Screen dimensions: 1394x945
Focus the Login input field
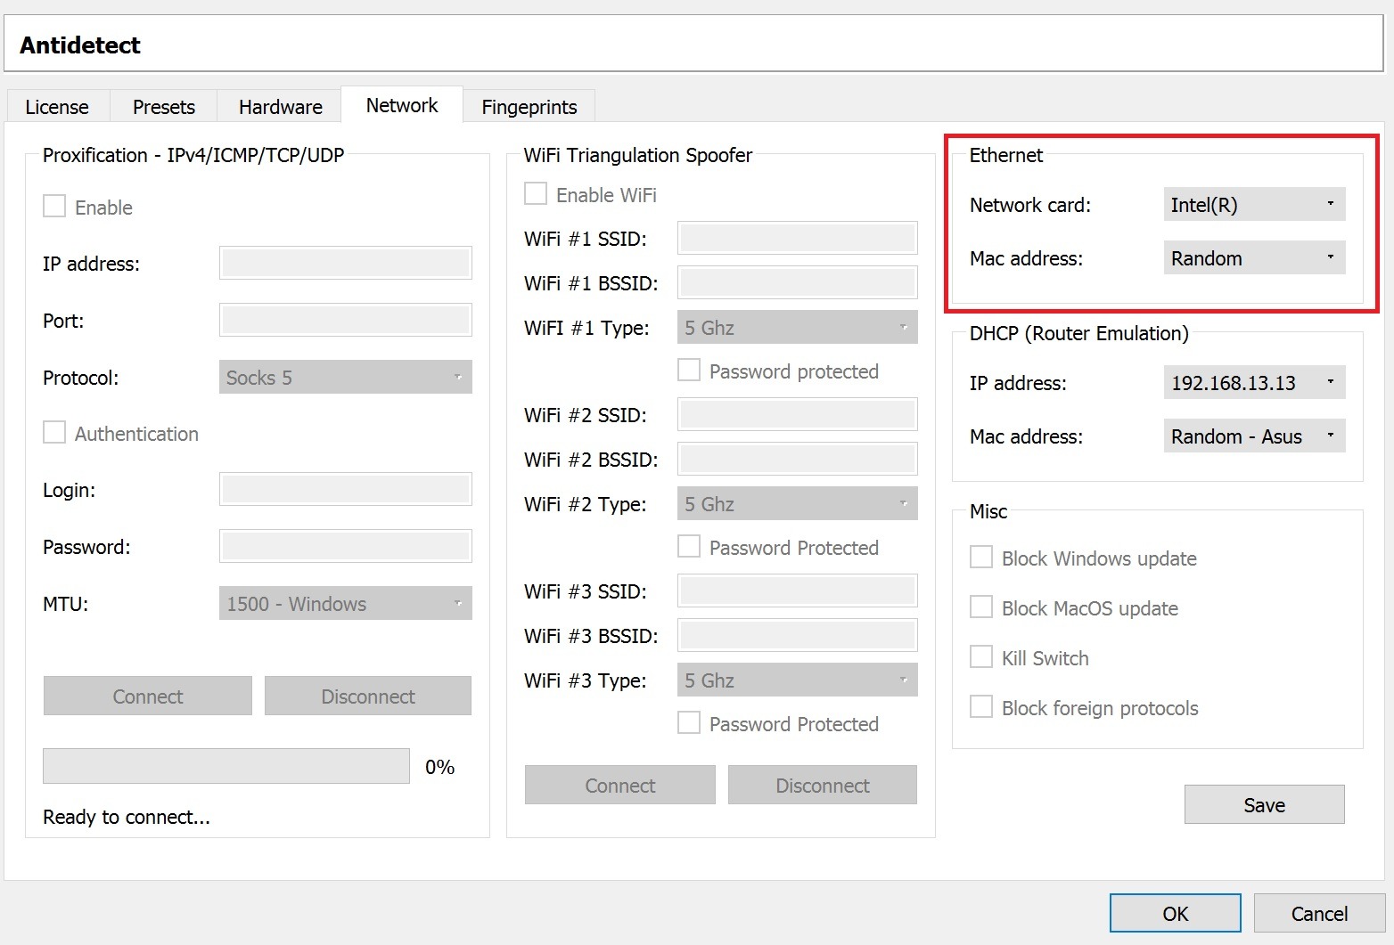pyautogui.click(x=346, y=489)
